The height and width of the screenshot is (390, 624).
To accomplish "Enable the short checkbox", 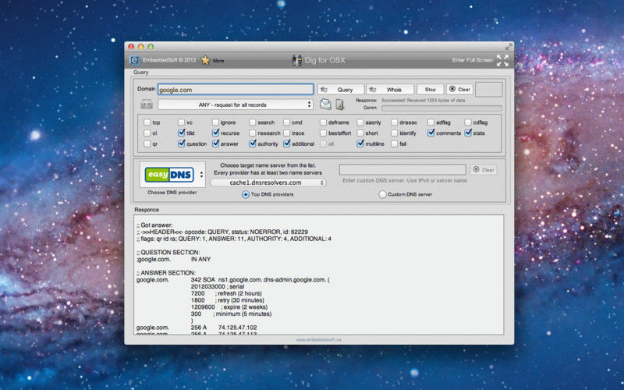I will [360, 133].
